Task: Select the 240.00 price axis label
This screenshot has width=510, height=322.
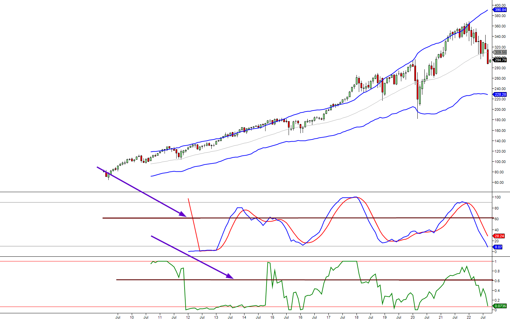Action: (500, 89)
